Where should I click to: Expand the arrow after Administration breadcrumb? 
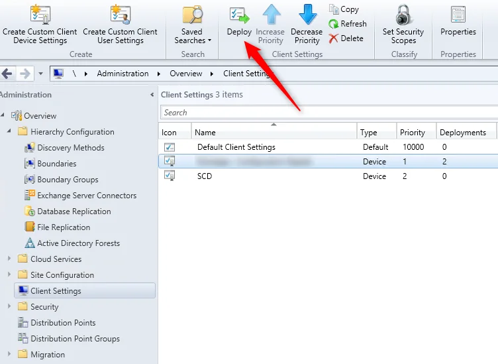(x=159, y=74)
